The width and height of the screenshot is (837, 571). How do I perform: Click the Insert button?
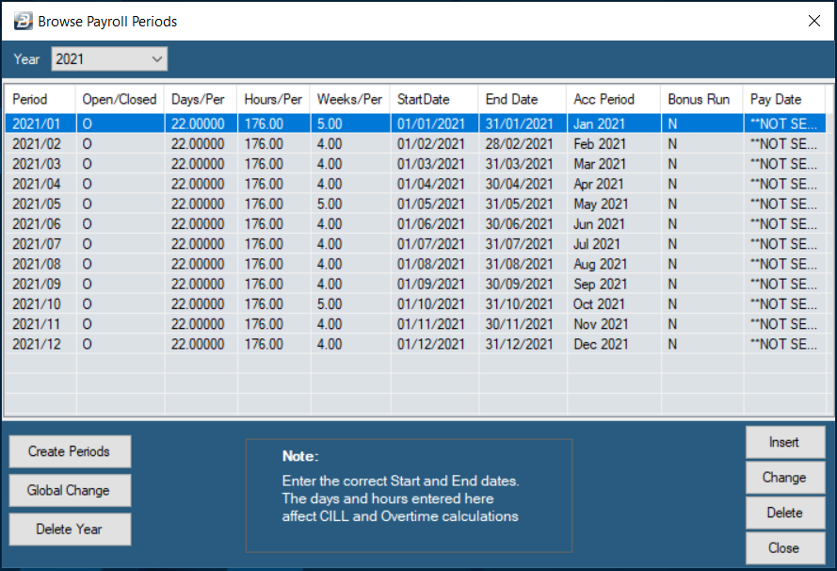(x=784, y=442)
